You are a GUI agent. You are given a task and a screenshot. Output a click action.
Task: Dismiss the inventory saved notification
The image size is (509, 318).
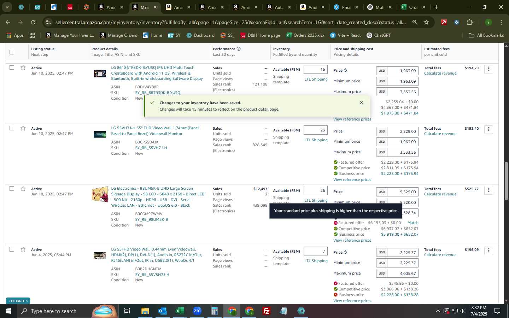pyautogui.click(x=362, y=102)
